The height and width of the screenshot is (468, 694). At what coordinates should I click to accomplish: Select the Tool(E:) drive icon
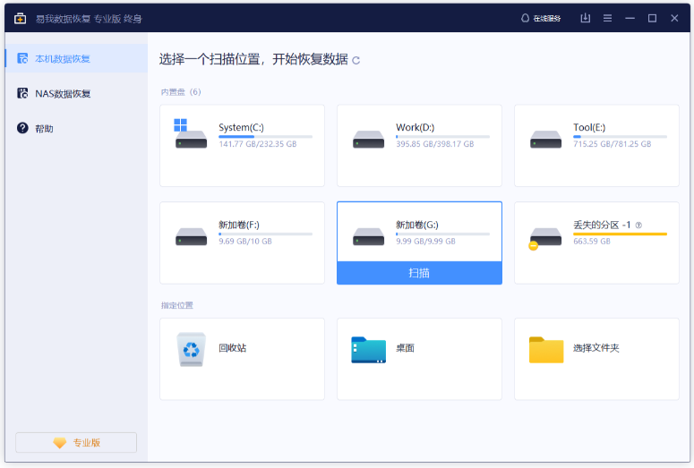point(545,140)
